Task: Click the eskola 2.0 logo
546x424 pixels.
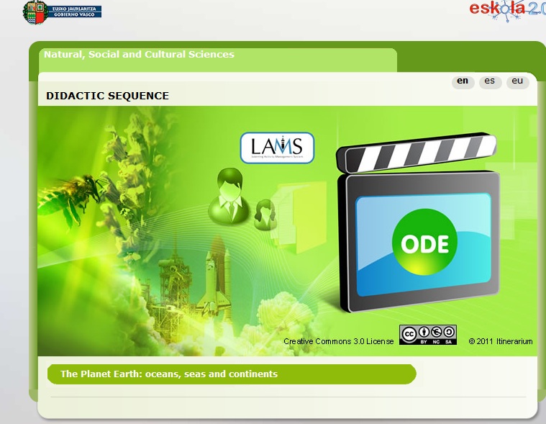Action: point(507,9)
